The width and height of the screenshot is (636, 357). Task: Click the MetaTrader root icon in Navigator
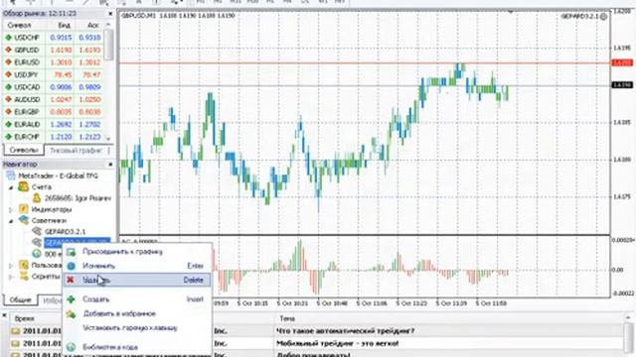tap(11, 176)
